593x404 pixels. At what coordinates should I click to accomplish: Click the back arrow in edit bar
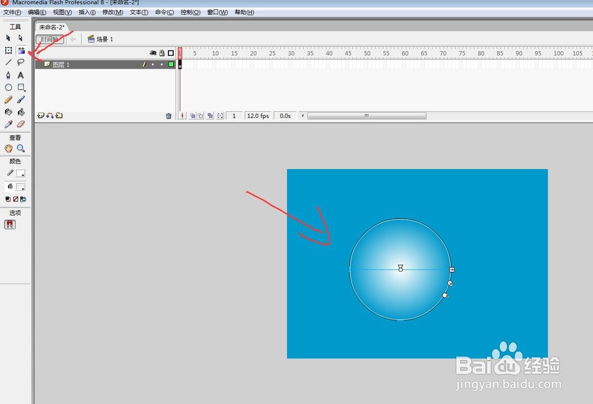click(73, 39)
